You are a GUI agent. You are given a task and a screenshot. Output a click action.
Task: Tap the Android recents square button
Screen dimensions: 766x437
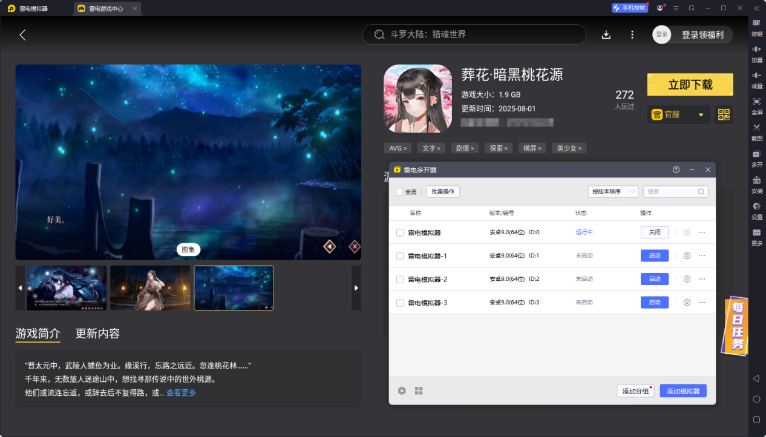[756, 419]
